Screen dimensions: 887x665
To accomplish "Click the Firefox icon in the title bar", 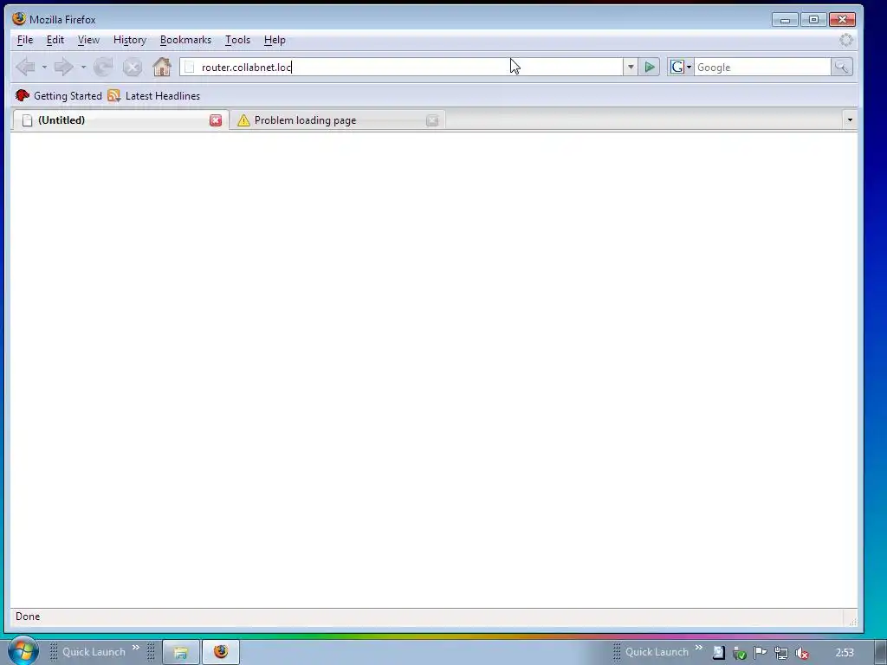I will pyautogui.click(x=19, y=19).
